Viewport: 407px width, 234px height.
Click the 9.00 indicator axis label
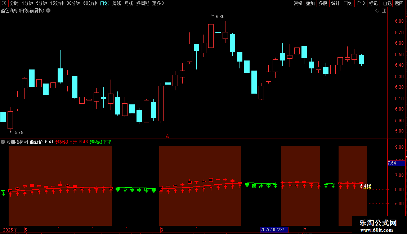pyautogui.click(x=399, y=147)
